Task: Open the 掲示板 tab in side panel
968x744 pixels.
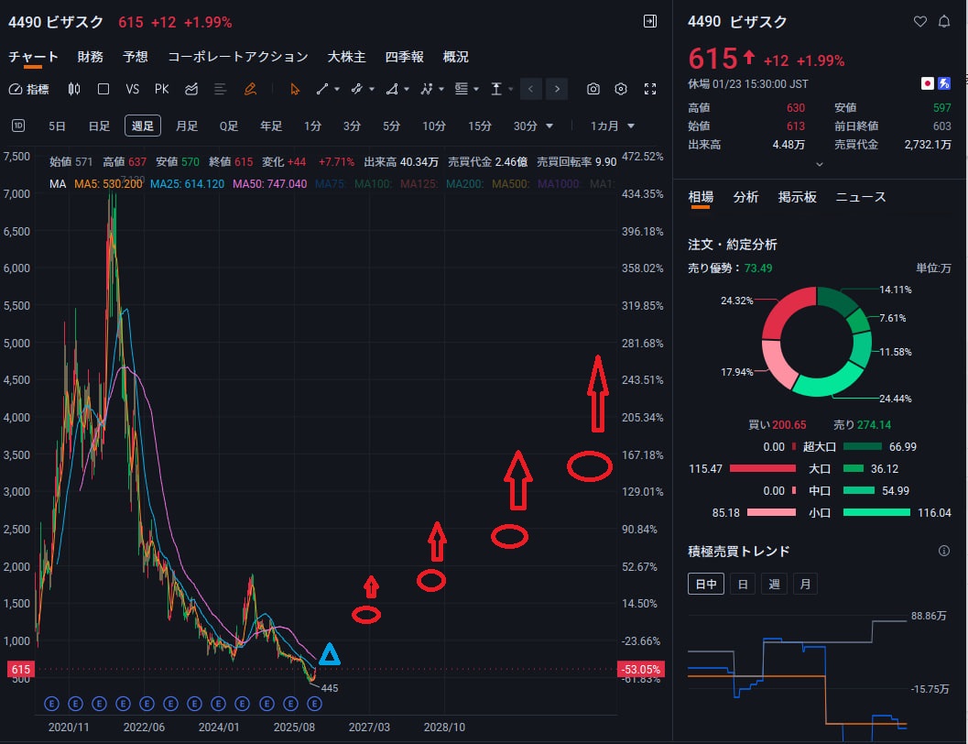Action: point(797,197)
